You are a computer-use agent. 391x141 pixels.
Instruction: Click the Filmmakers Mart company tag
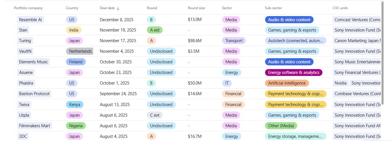(x=34, y=126)
